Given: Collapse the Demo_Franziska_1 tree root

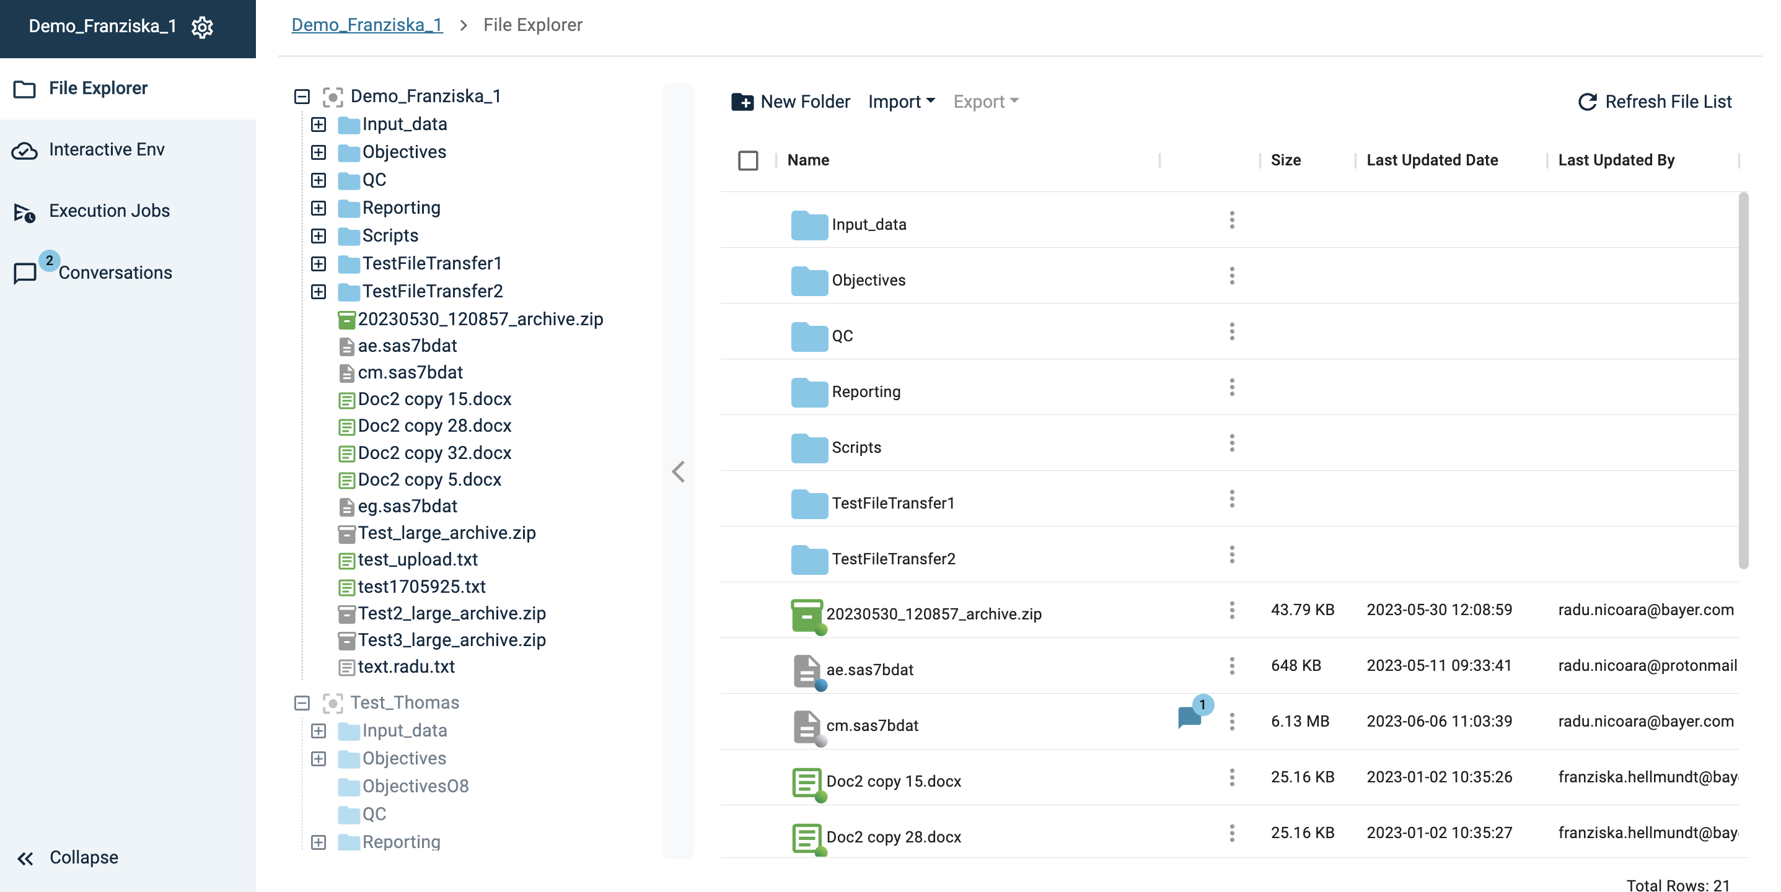Looking at the screenshot, I should (x=301, y=97).
